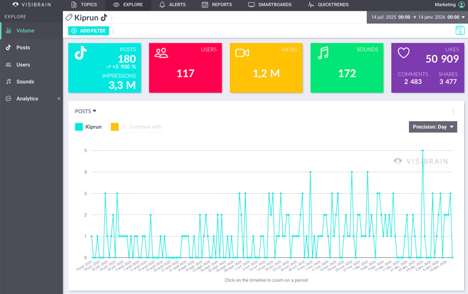This screenshot has height=294, width=468.
Task: Switch to the Quicktrends tab
Action: (x=328, y=5)
